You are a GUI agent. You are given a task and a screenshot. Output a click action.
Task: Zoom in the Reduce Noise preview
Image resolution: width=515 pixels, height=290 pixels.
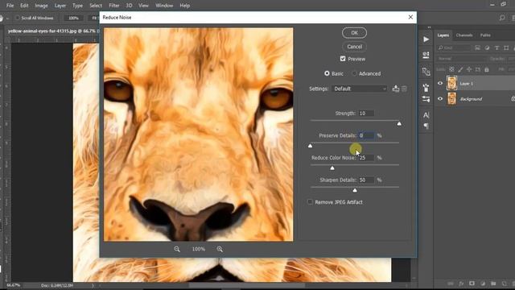[x=220, y=249]
